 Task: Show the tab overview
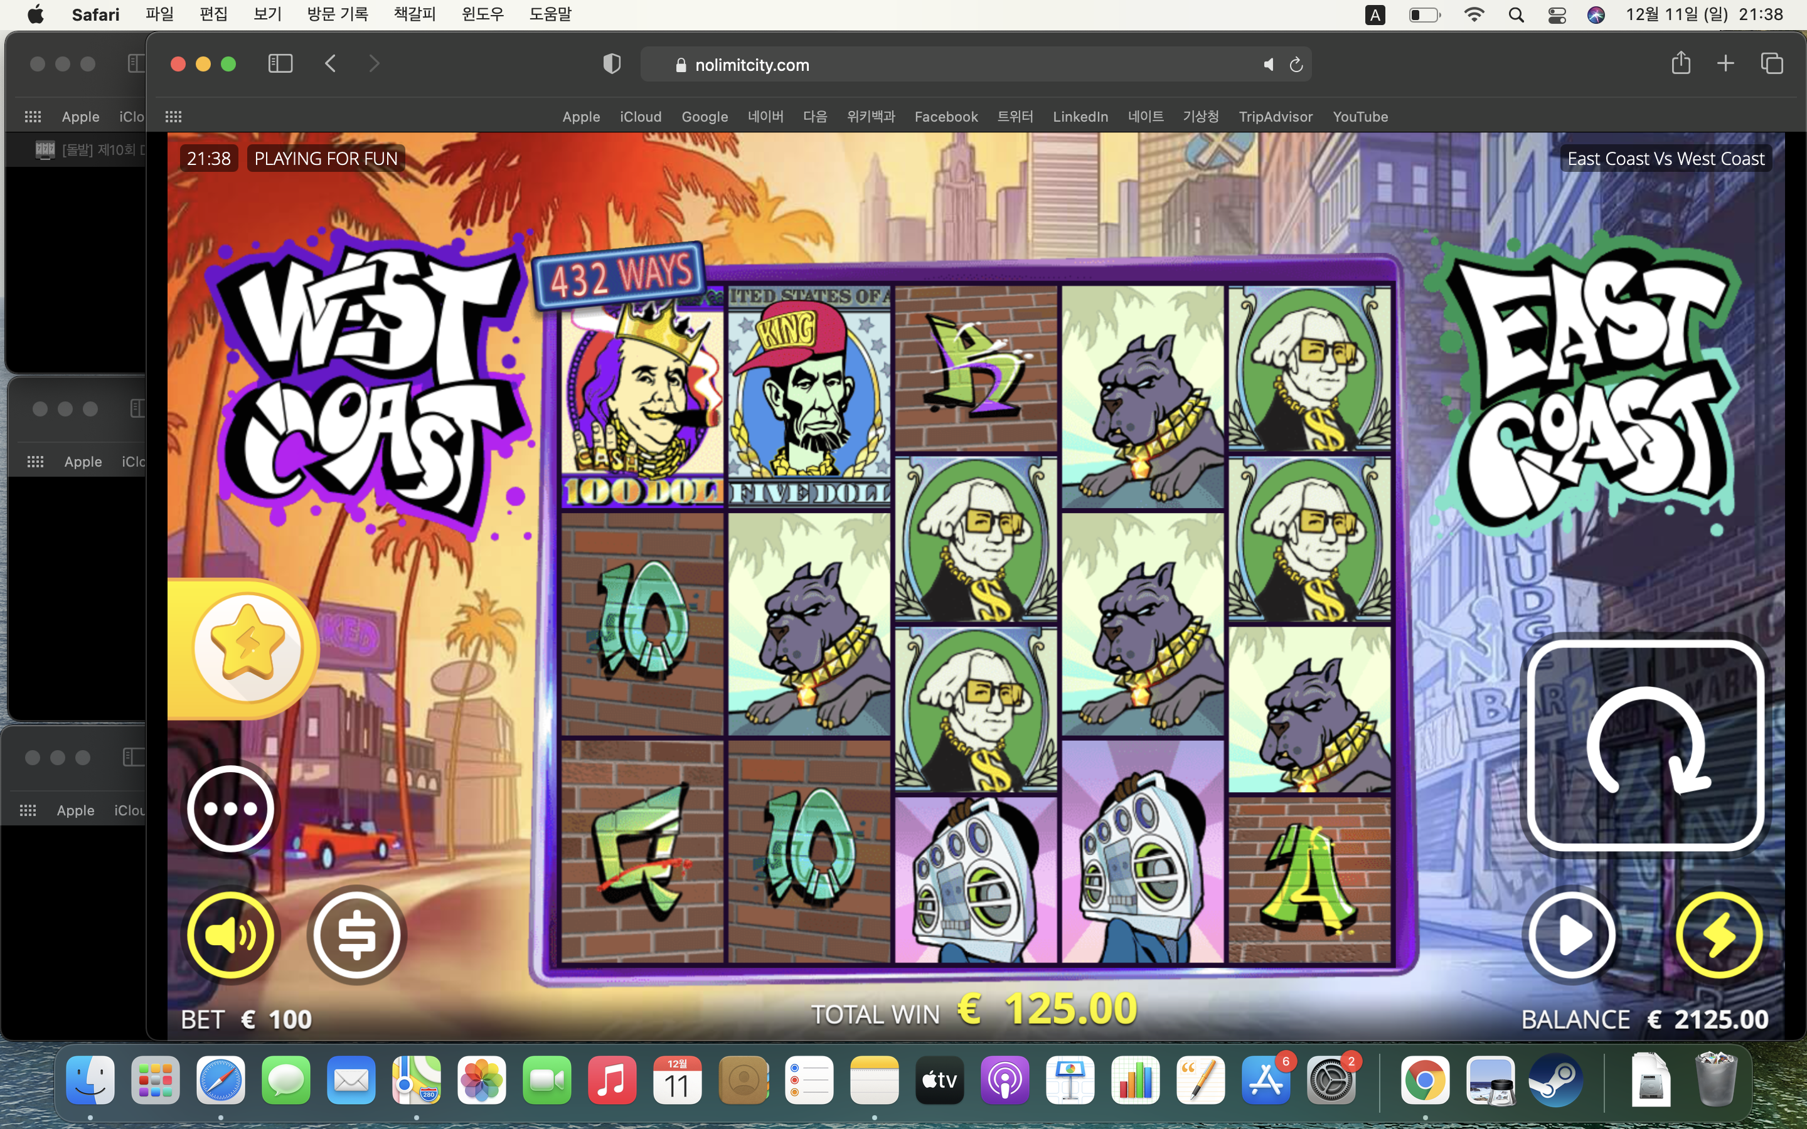tap(1772, 63)
